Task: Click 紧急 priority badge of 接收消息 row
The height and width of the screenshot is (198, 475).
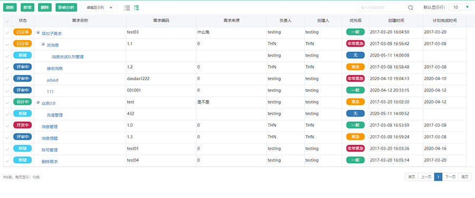Action: click(x=355, y=67)
